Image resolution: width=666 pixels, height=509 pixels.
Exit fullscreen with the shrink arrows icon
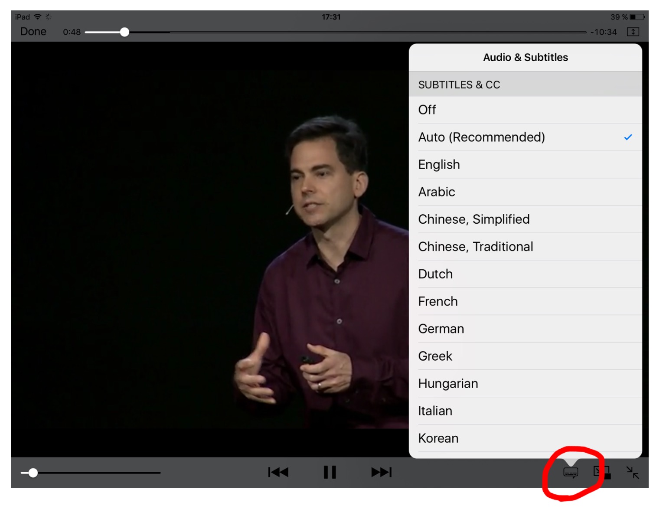[633, 472]
